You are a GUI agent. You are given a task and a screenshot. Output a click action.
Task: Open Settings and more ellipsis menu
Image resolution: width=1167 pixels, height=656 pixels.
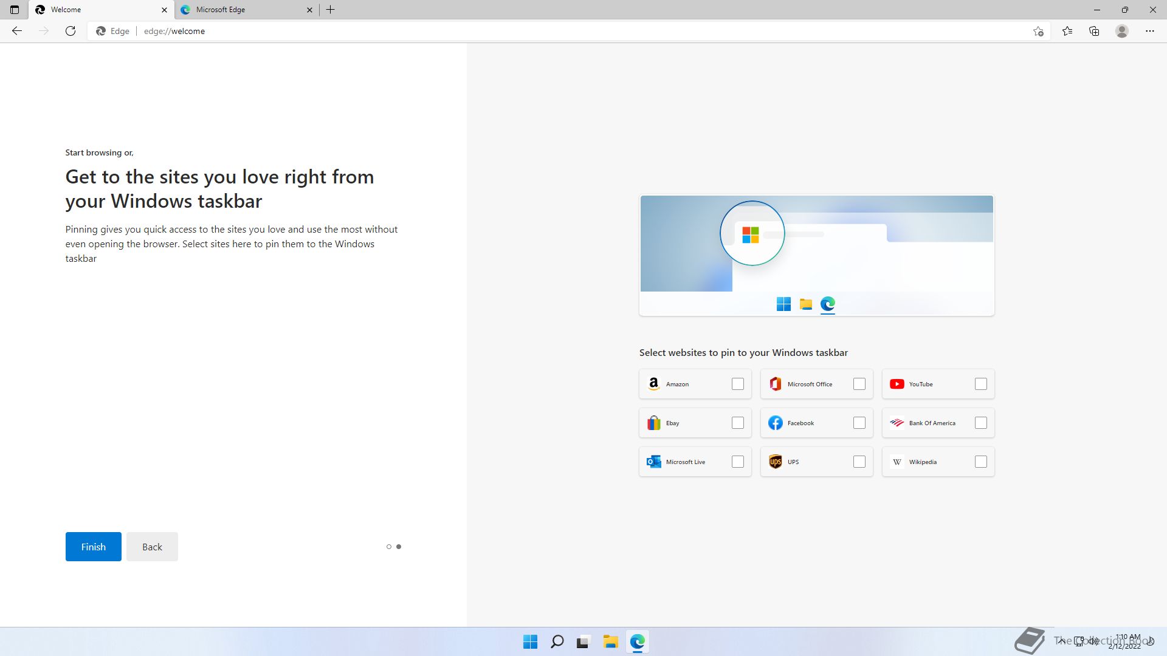coord(1150,31)
